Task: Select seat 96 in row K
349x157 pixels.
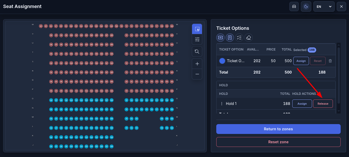Action: point(51,137)
